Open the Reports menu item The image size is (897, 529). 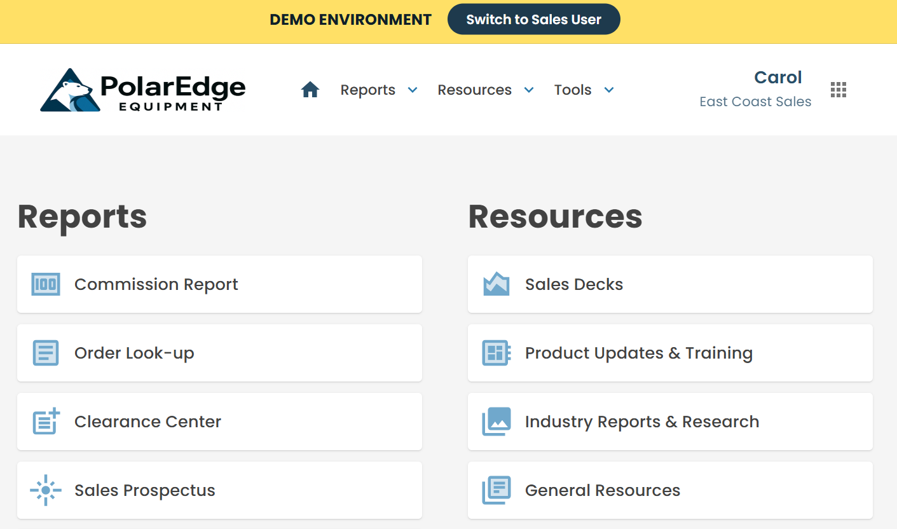(367, 90)
